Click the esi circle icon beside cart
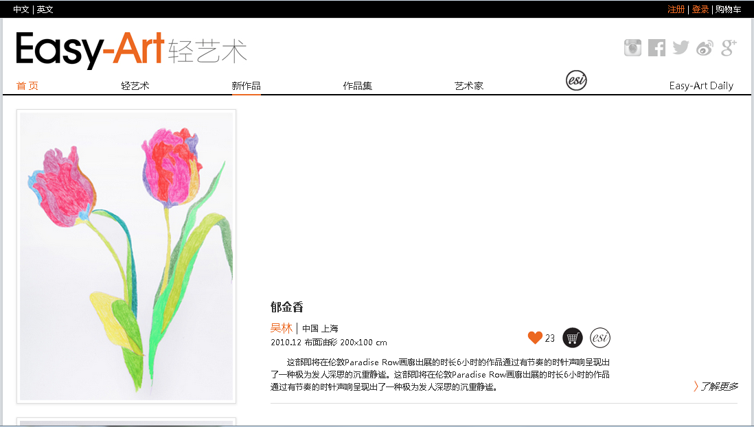Screen dimensions: 754x427 coord(600,338)
